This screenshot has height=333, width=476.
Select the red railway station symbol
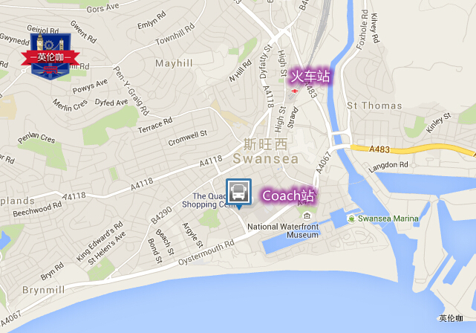click(x=295, y=91)
